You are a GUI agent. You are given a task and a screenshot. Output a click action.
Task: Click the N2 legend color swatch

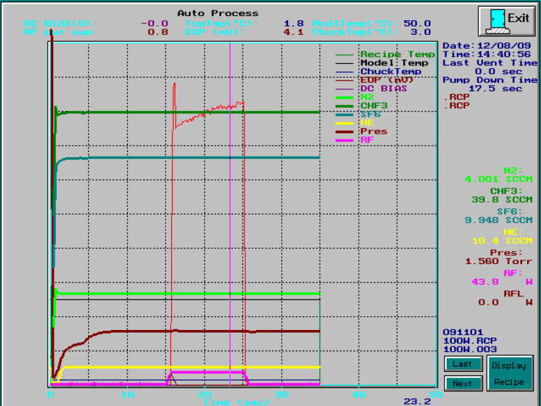(x=345, y=98)
